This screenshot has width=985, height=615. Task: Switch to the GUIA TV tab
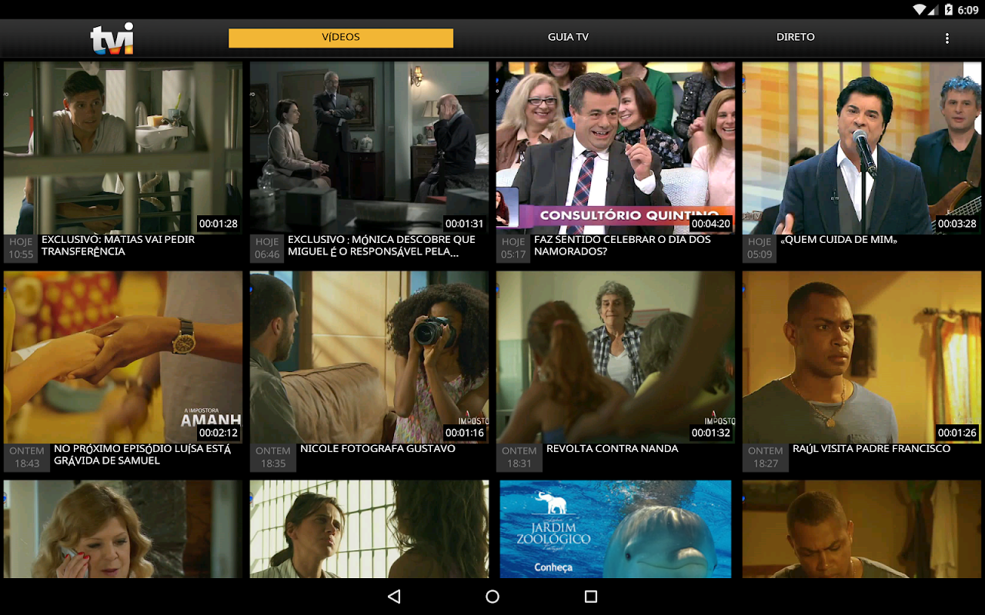point(568,38)
